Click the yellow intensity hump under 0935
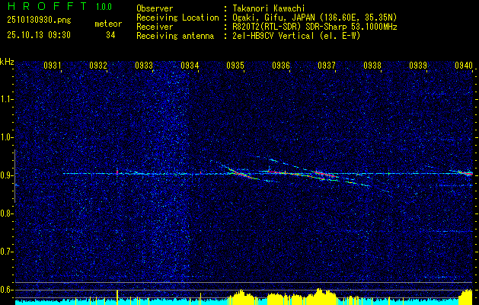The height and width of the screenshot is (305, 479). point(241,297)
